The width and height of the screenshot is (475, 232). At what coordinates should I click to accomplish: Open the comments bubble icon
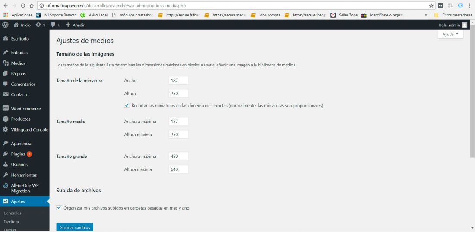click(x=55, y=25)
